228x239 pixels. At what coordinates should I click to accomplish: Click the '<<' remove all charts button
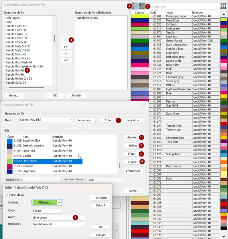66,60
